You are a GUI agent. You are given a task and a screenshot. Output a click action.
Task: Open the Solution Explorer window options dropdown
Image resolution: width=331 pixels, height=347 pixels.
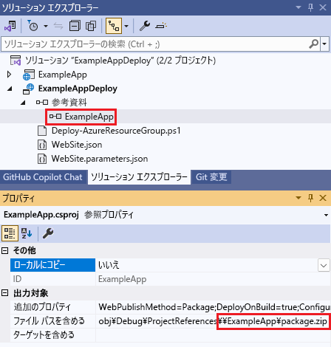point(298,7)
